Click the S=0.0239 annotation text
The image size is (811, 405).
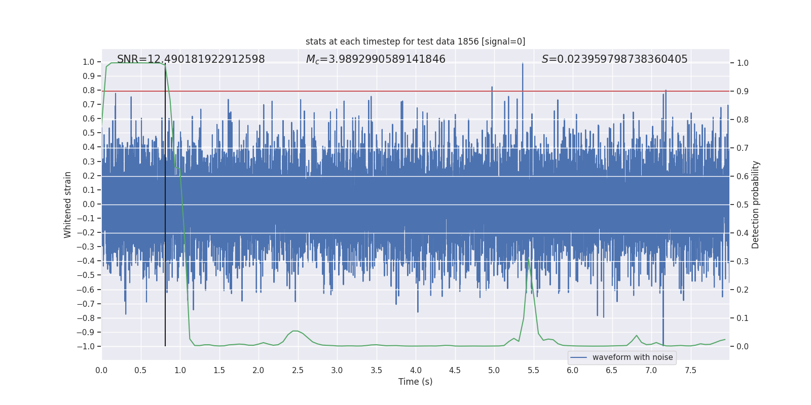(x=614, y=59)
